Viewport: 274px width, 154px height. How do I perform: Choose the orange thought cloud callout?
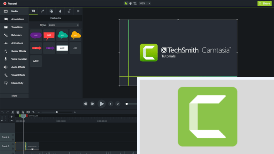point(75,35)
